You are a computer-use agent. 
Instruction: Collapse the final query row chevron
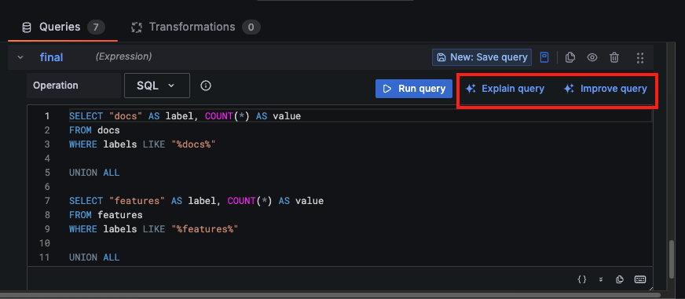pos(20,57)
